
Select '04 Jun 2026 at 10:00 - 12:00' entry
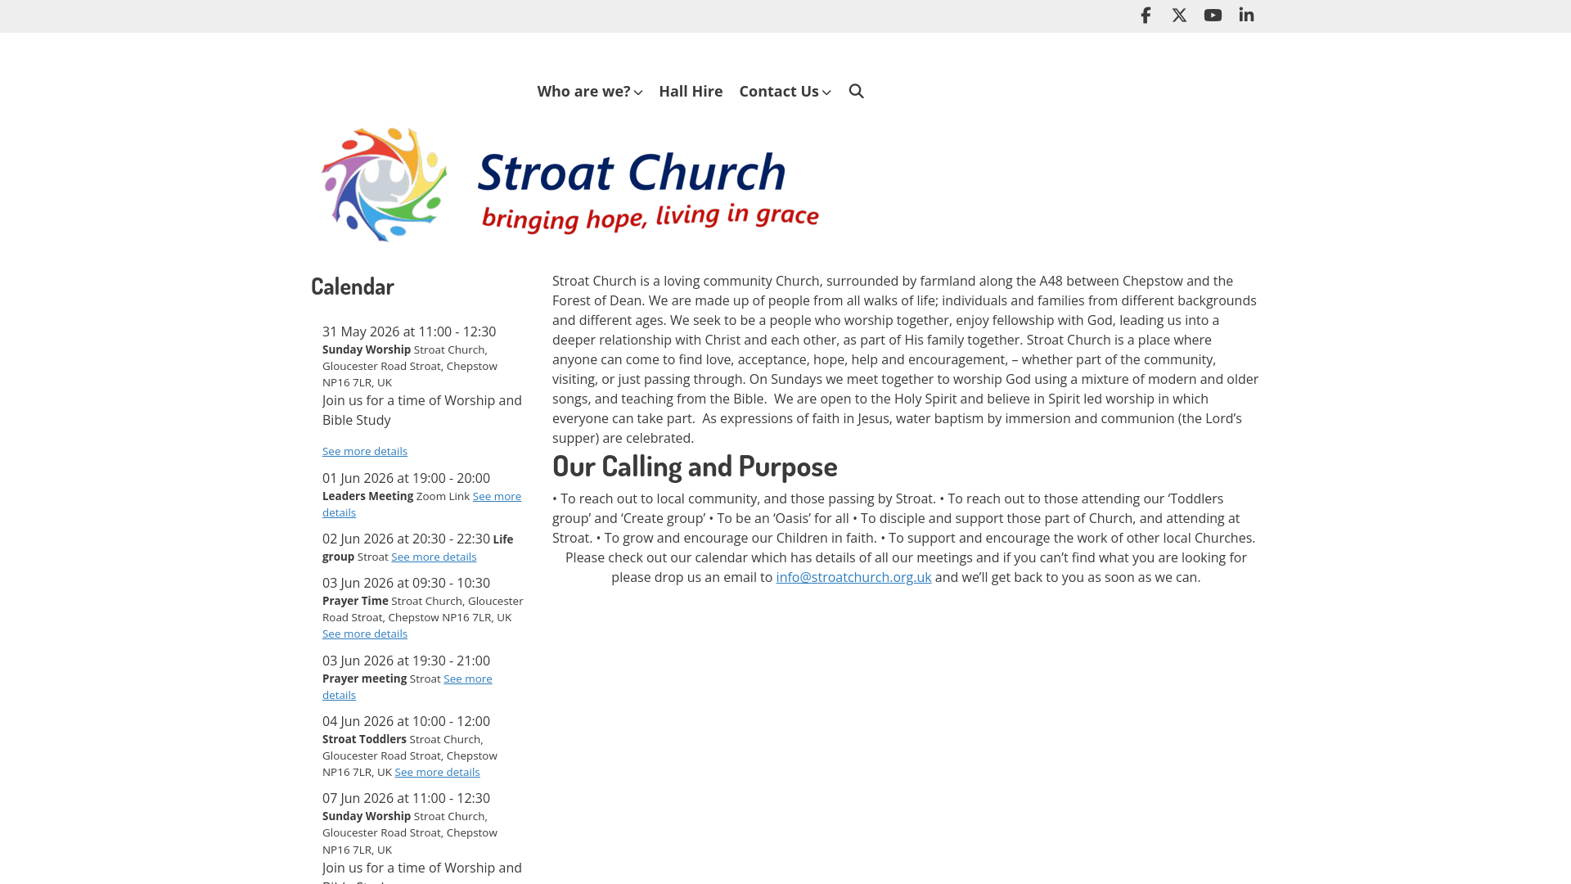pos(406,721)
